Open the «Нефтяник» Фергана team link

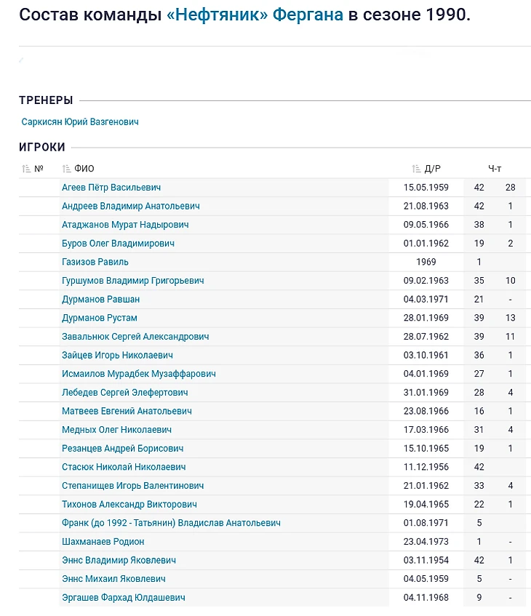point(255,15)
